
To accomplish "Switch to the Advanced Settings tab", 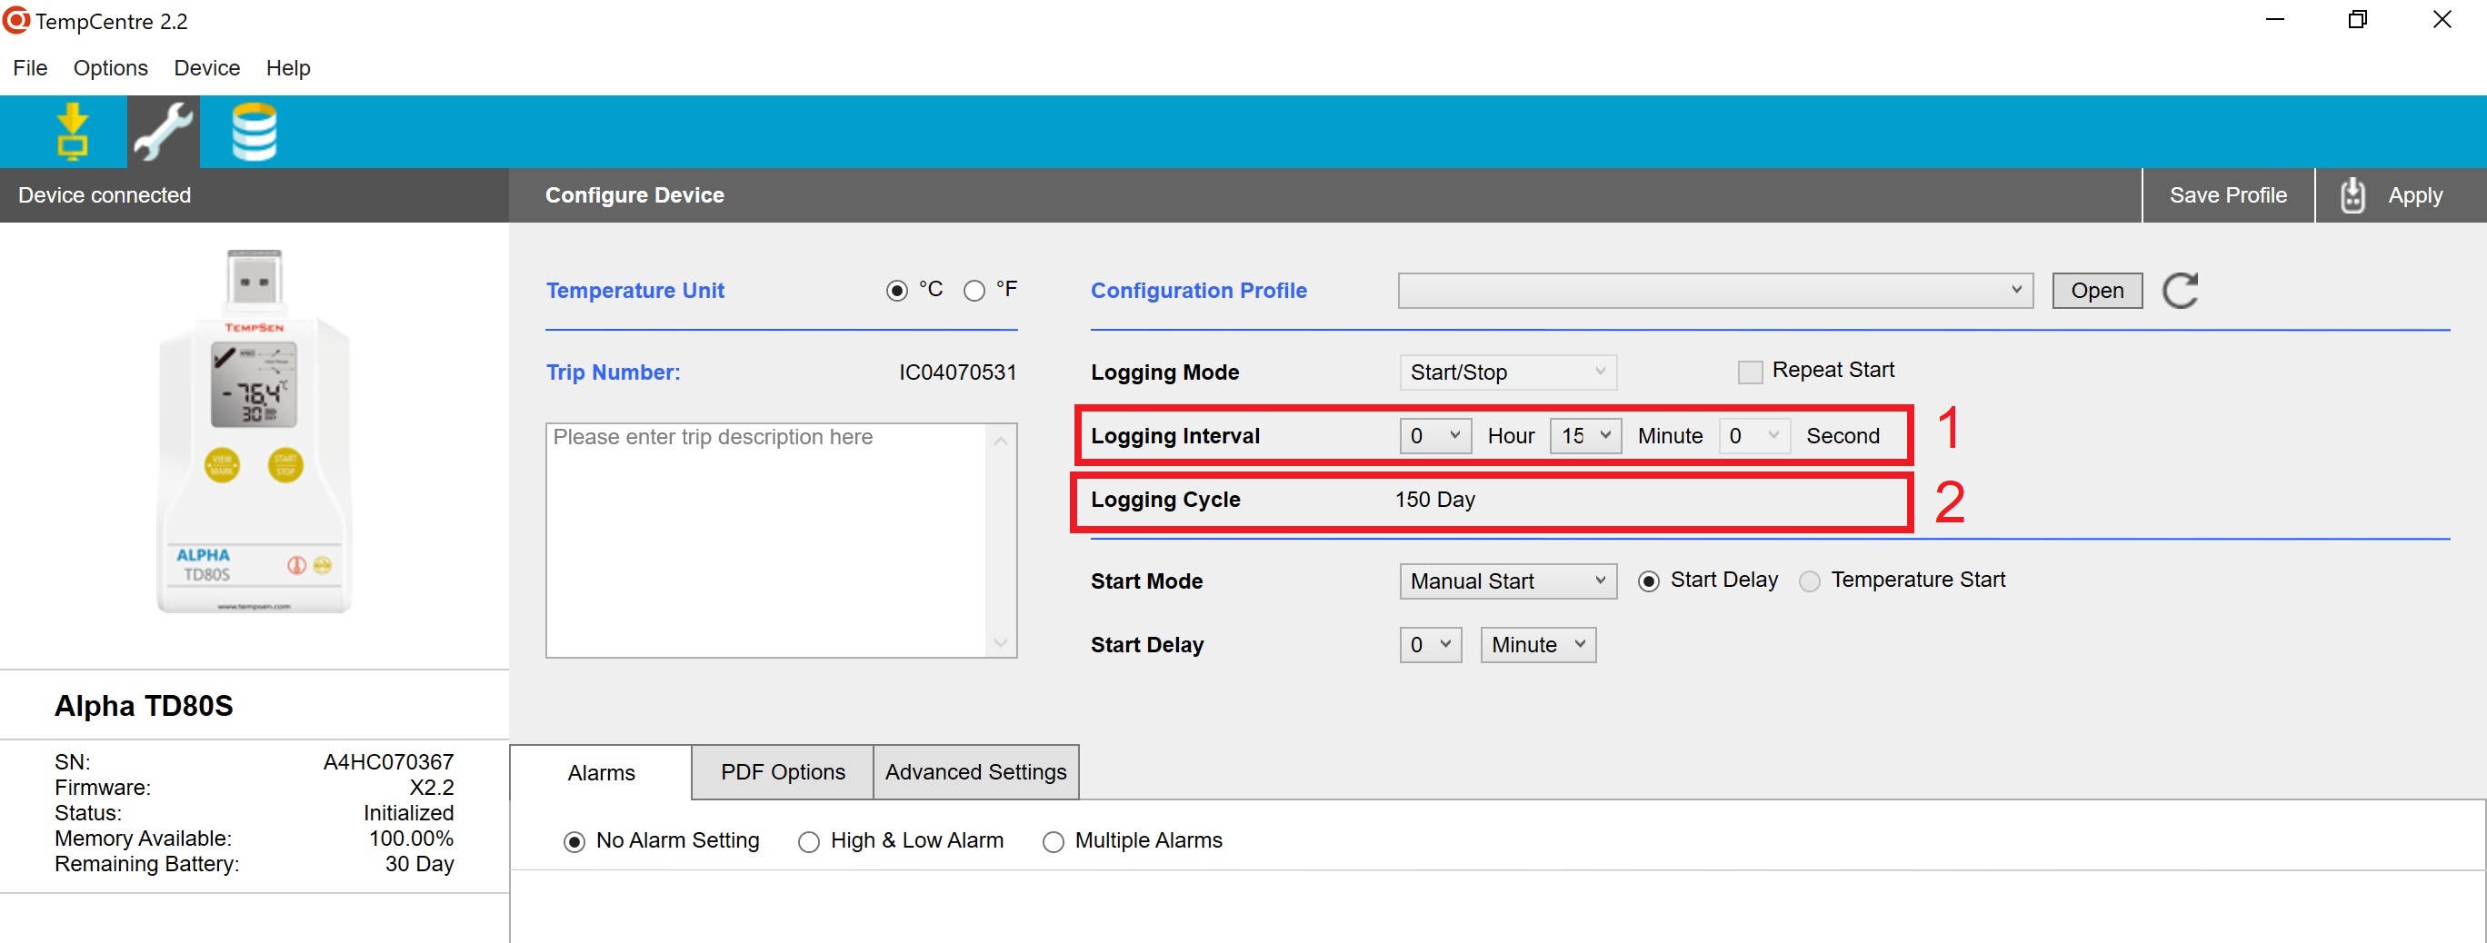I will (975, 772).
